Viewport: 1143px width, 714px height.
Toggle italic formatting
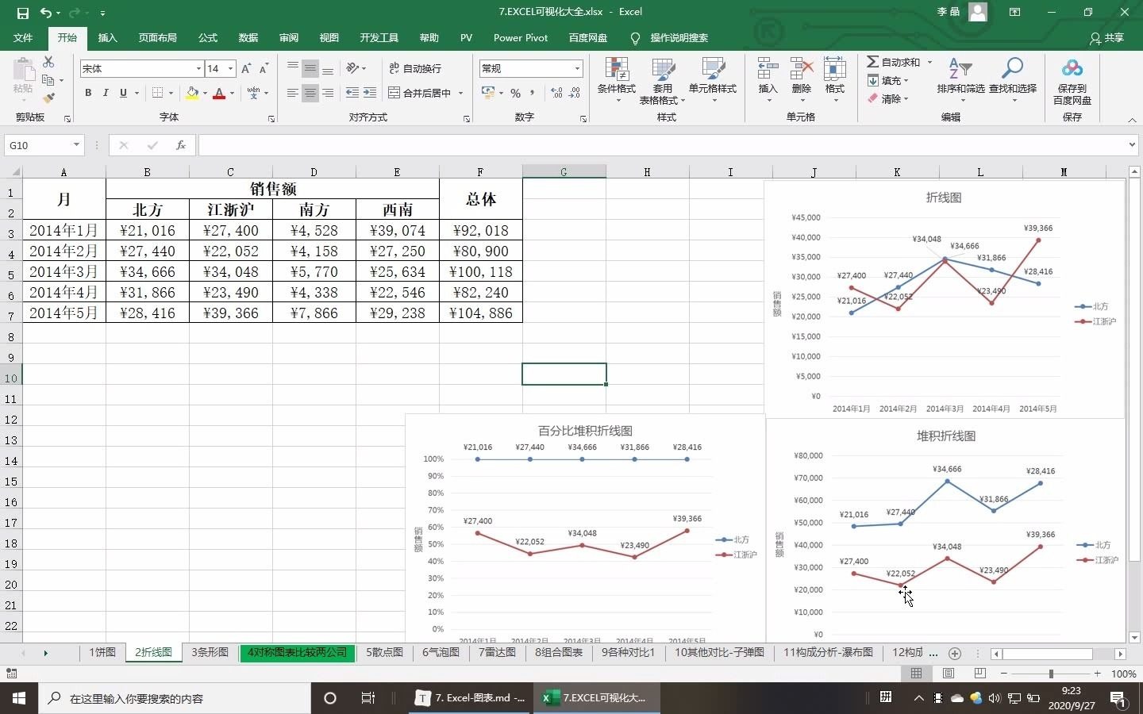click(106, 93)
